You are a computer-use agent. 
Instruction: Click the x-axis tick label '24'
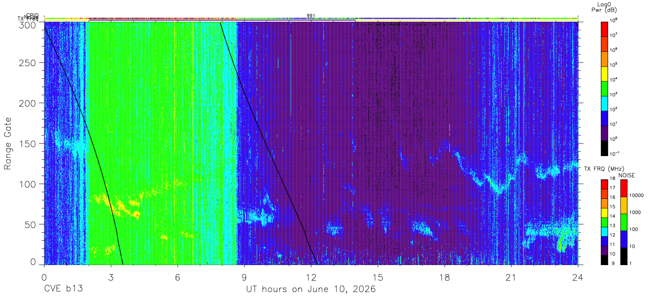tap(578, 277)
